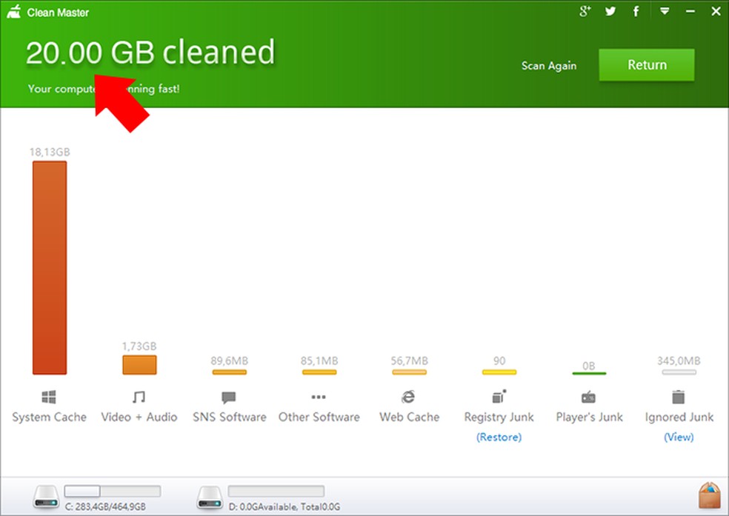The width and height of the screenshot is (729, 516).
Task: Click the Ignored Junk trash icon
Action: tap(679, 397)
